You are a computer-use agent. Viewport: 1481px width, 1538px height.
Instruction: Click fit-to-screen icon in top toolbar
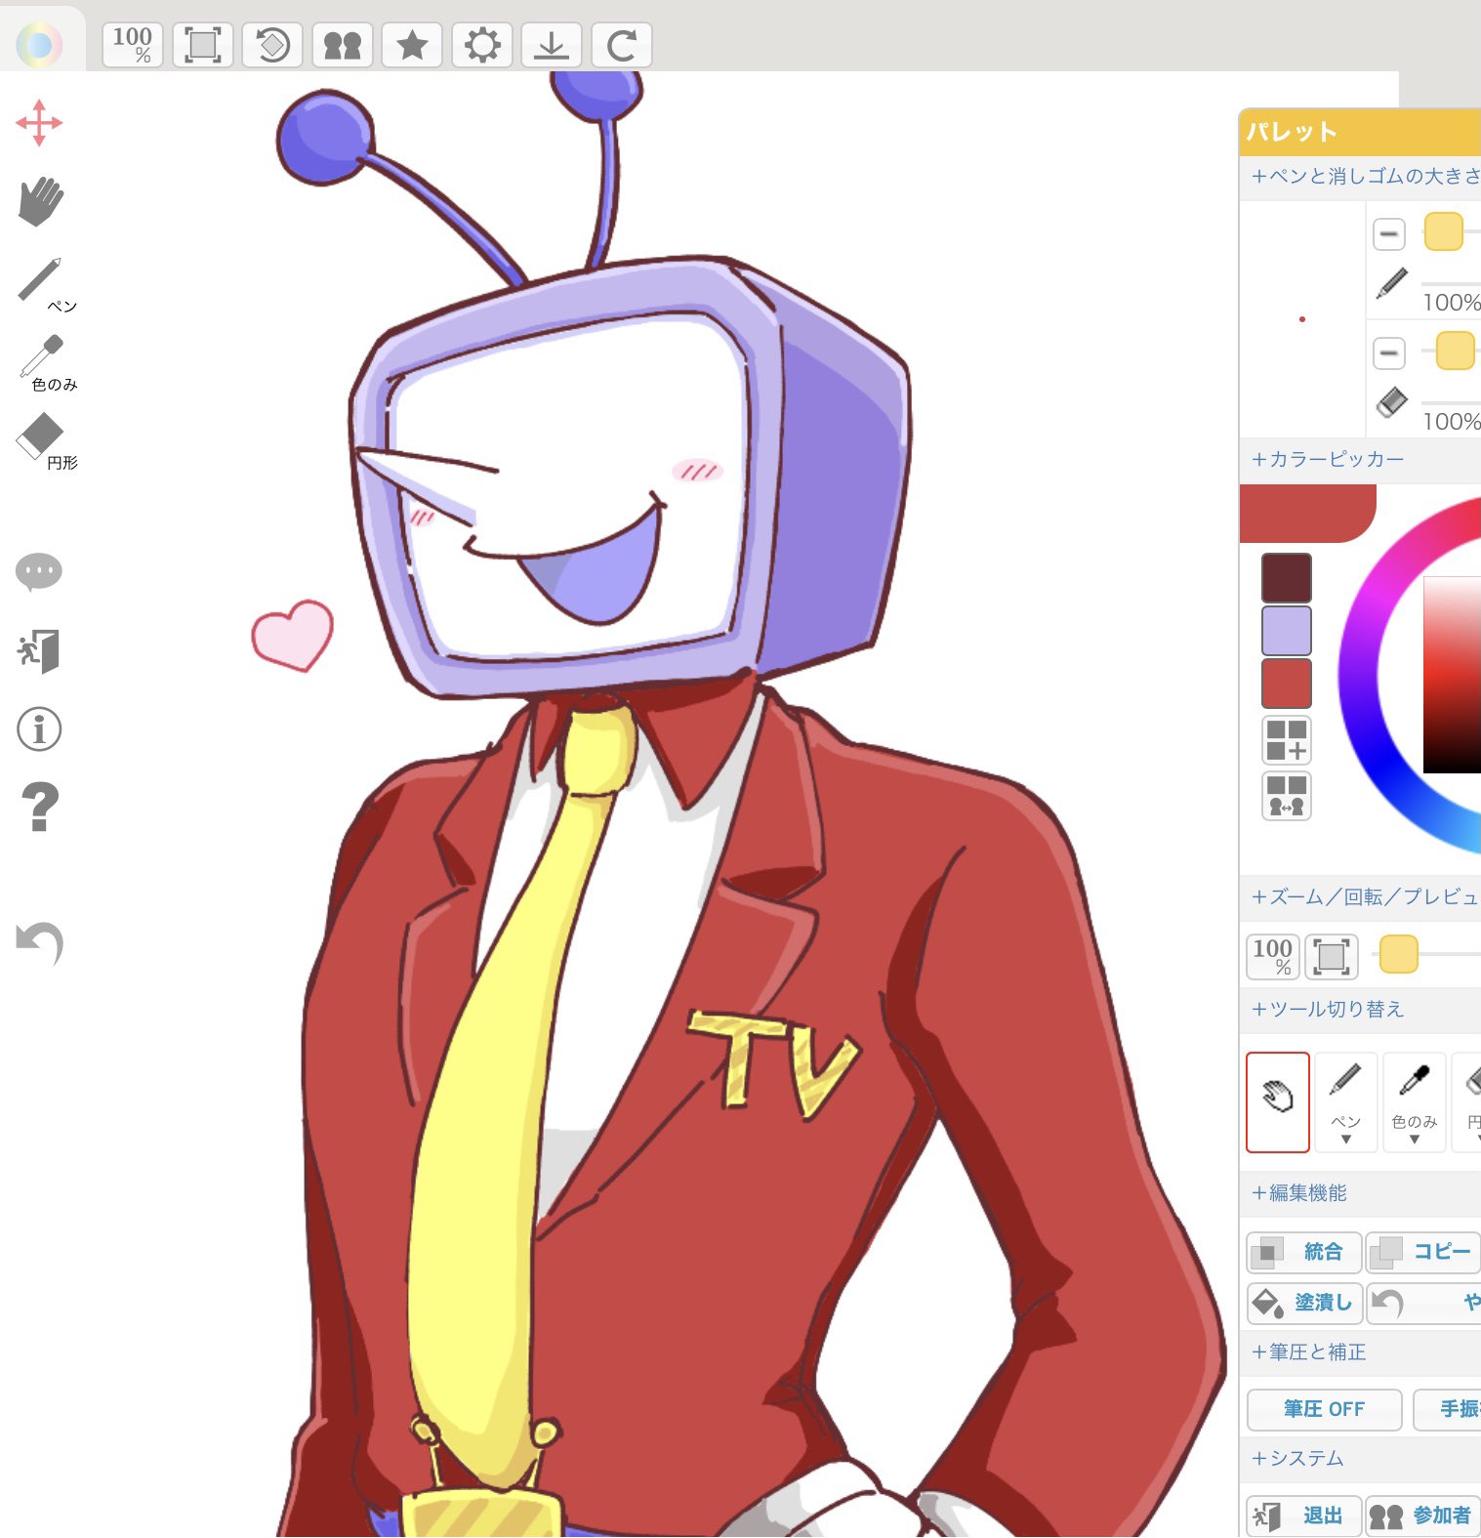click(x=203, y=45)
